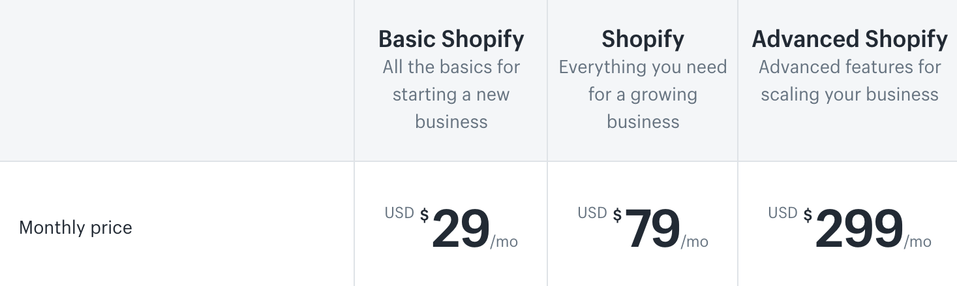Click 'Advanced features for scaling your business' text
Image resolution: width=957 pixels, height=286 pixels.
point(849,80)
